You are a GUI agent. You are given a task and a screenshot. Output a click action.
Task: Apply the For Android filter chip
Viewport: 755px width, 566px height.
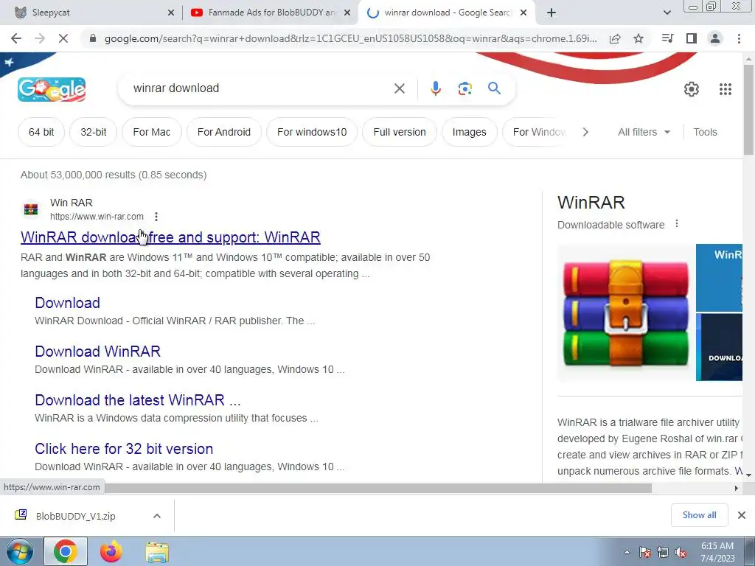click(224, 132)
